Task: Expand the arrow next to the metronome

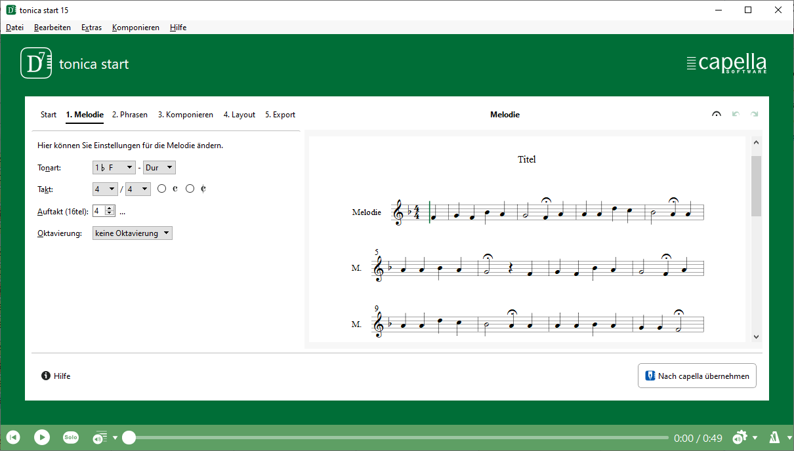Action: (789, 438)
